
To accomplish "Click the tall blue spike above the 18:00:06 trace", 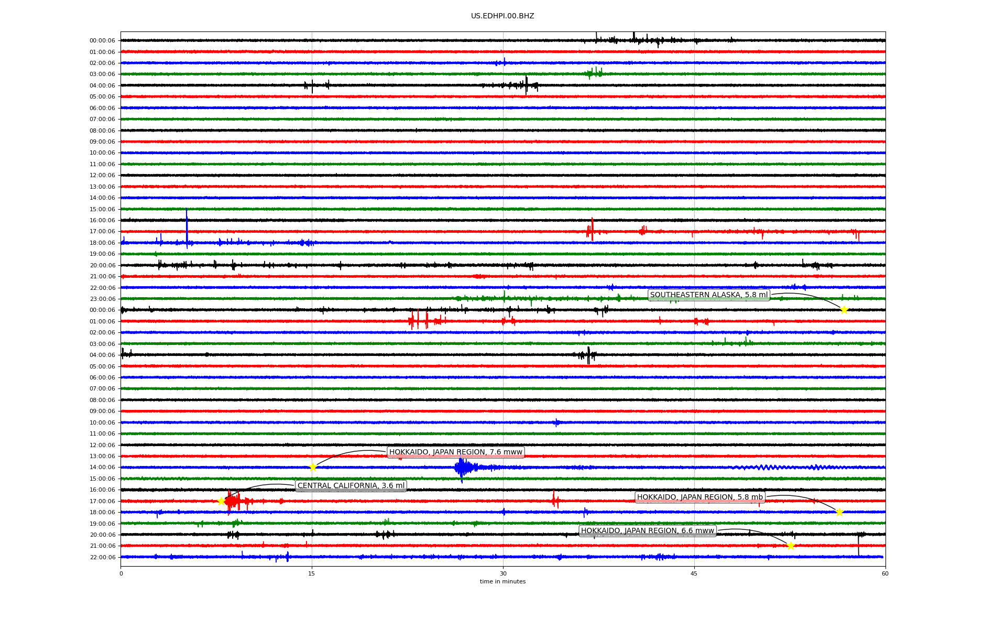I will pos(187,225).
